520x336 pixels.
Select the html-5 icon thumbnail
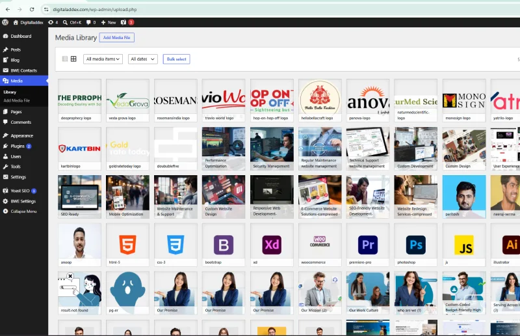pyautogui.click(x=127, y=245)
